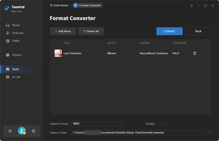This screenshot has height=141, width=219.
Task: Click Last Christmas album art thumbnail
Action: click(58, 53)
